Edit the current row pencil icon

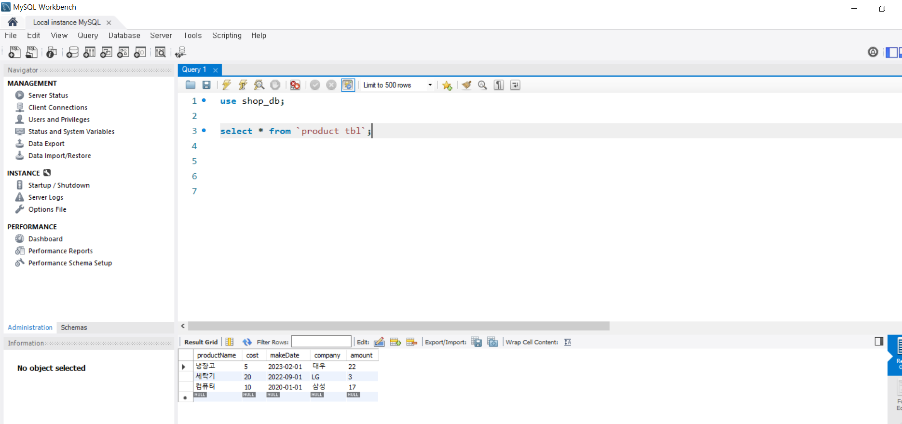(379, 342)
